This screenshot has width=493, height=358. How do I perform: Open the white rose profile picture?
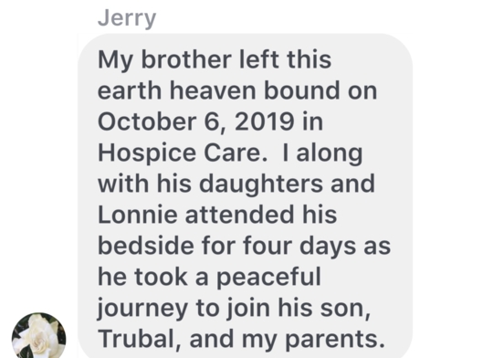(x=38, y=335)
